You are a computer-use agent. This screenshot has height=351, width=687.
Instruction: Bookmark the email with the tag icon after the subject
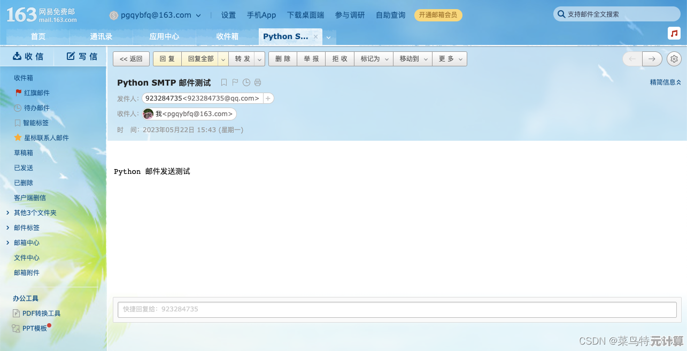(224, 82)
